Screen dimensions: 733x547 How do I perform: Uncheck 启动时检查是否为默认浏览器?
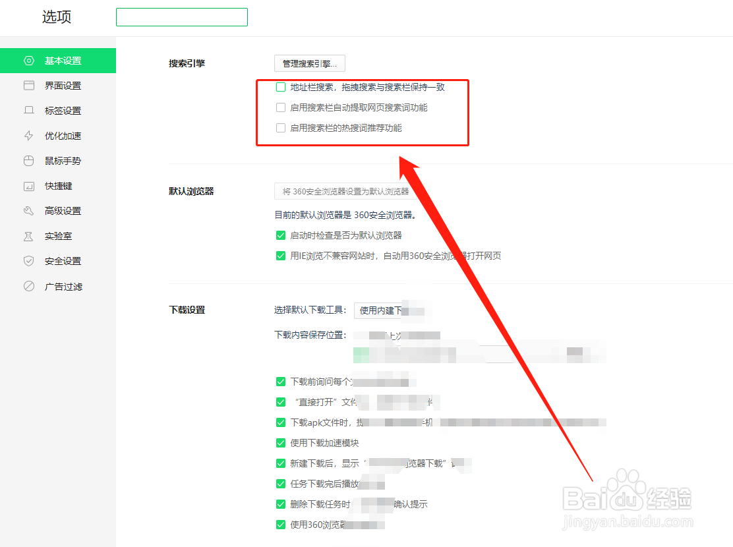coord(281,235)
